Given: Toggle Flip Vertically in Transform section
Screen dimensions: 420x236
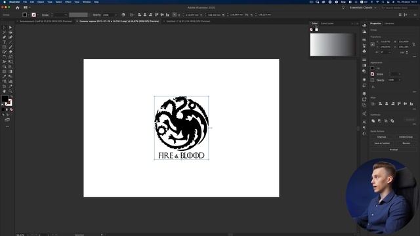Looking at the screenshot, I should pos(407,52).
